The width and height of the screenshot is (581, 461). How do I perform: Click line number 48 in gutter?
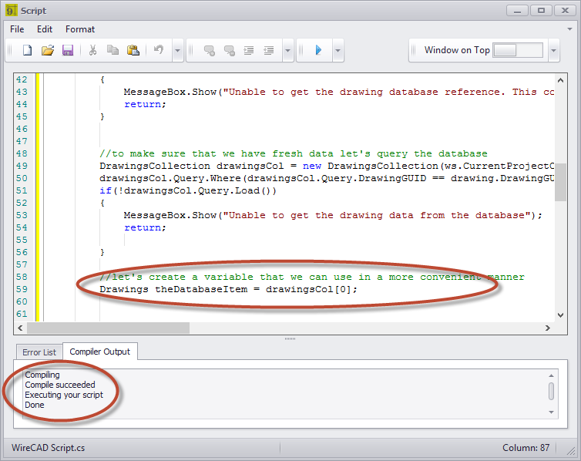(x=22, y=153)
